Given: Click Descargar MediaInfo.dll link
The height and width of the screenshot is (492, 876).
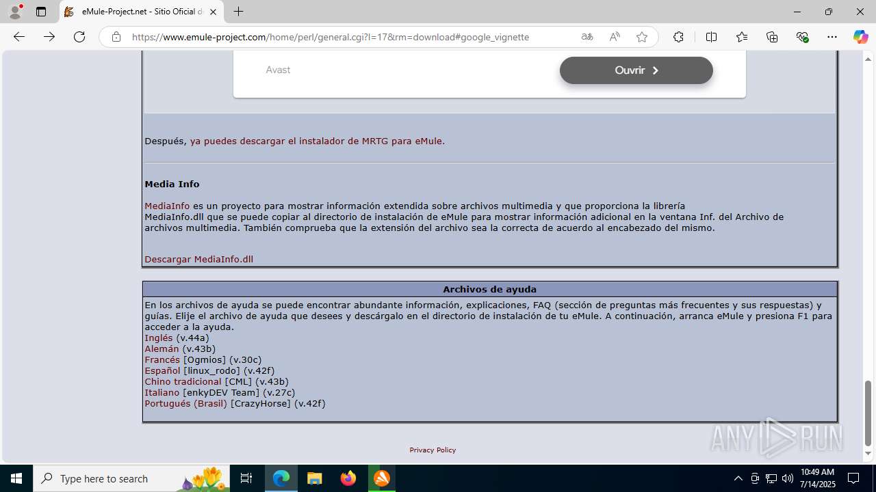Looking at the screenshot, I should pyautogui.click(x=198, y=259).
